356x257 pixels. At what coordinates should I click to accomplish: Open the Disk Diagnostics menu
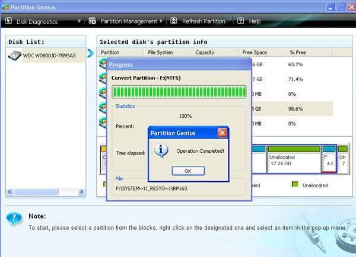37,21
